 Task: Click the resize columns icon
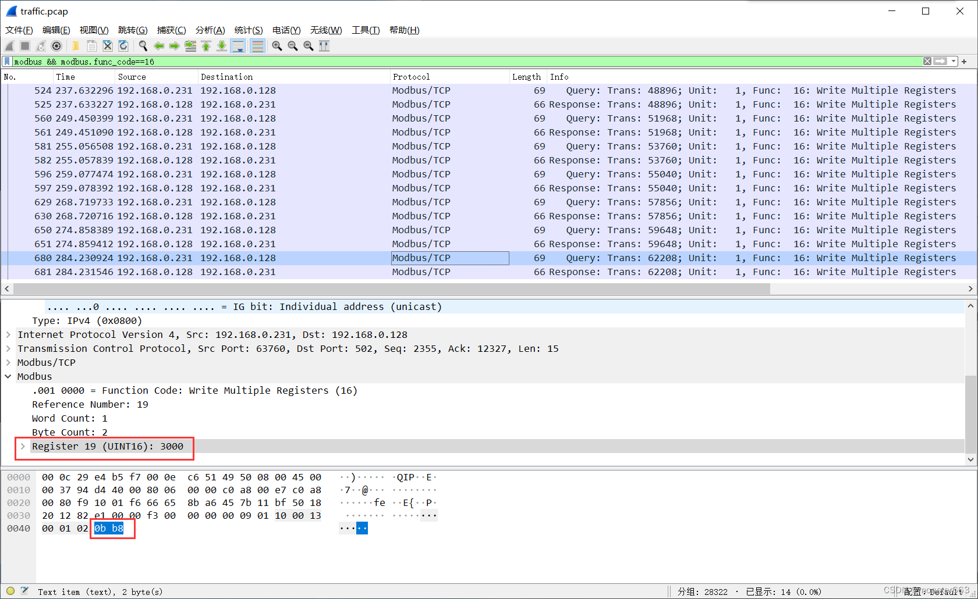324,46
